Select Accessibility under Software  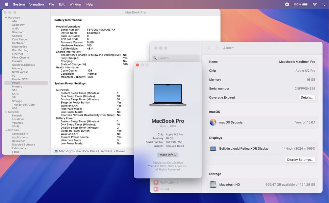click(20, 134)
